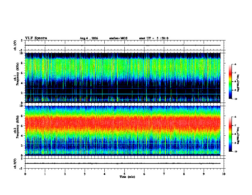Click the 'Time (min)' axis label
Image resolution: width=252 pixels, height=195 pixels.
click(127, 177)
